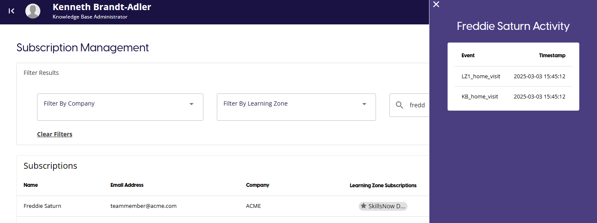Click the Timestamp column header in activity panel

click(552, 56)
